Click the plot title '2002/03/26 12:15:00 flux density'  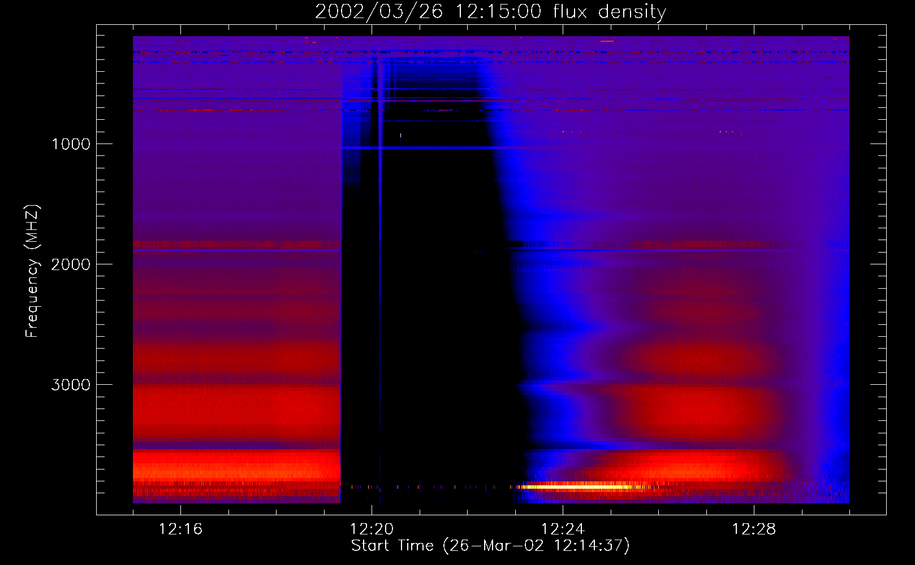tap(490, 11)
